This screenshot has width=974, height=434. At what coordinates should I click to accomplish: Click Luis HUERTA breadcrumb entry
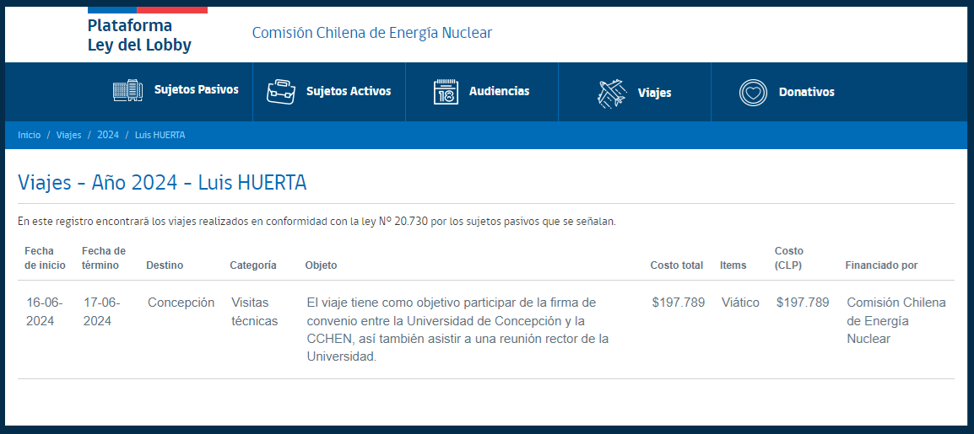pyautogui.click(x=160, y=135)
